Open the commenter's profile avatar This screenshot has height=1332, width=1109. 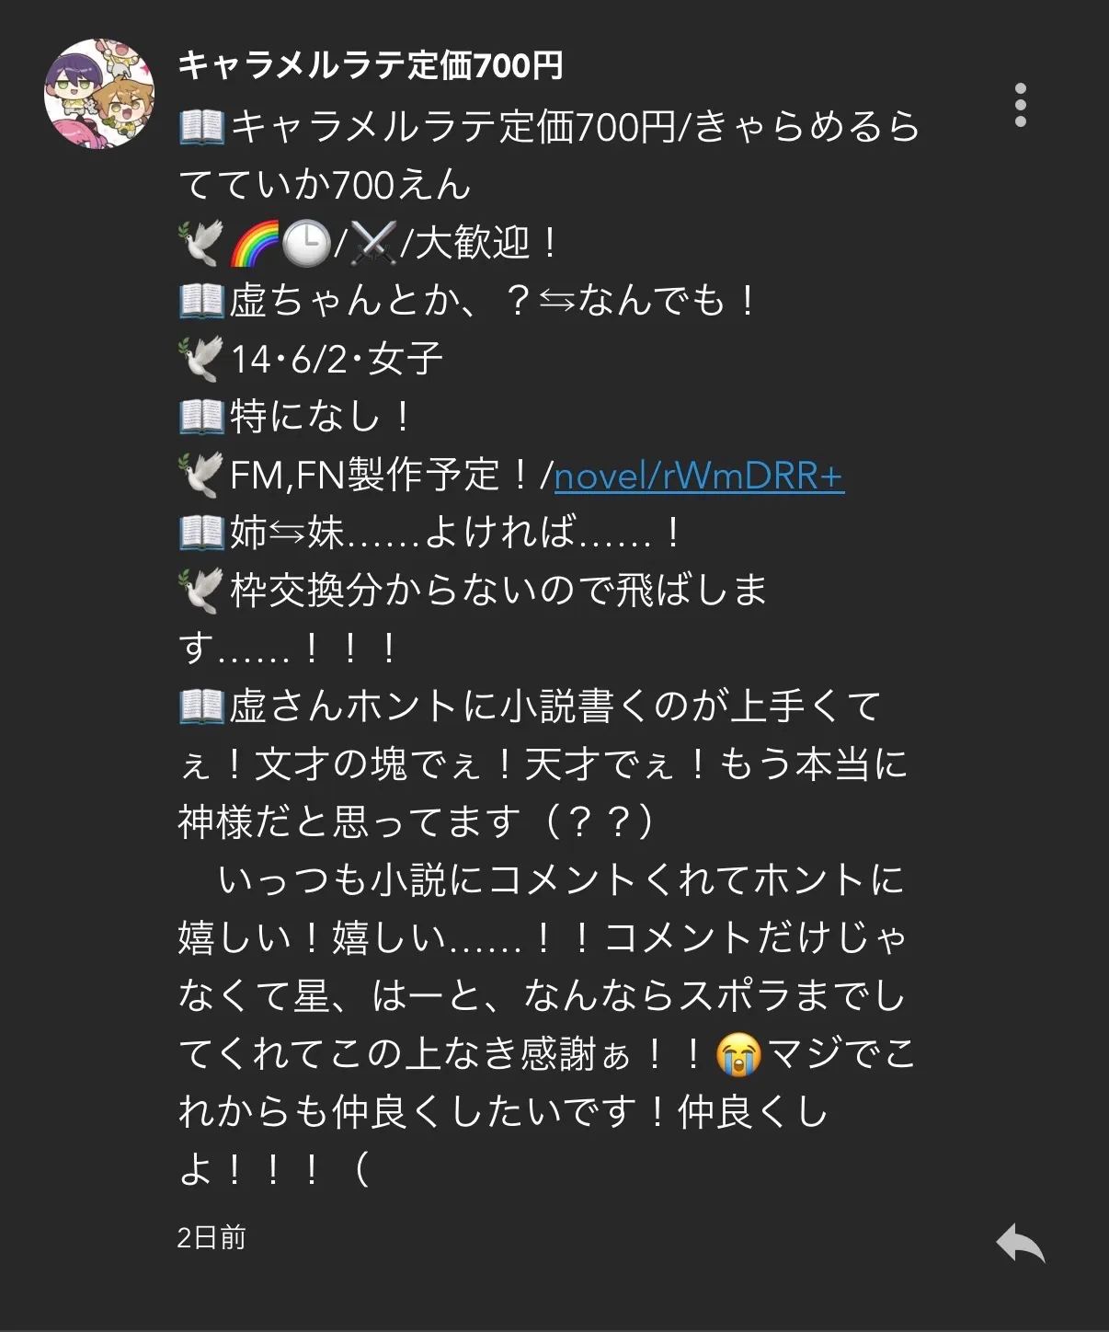coord(99,93)
